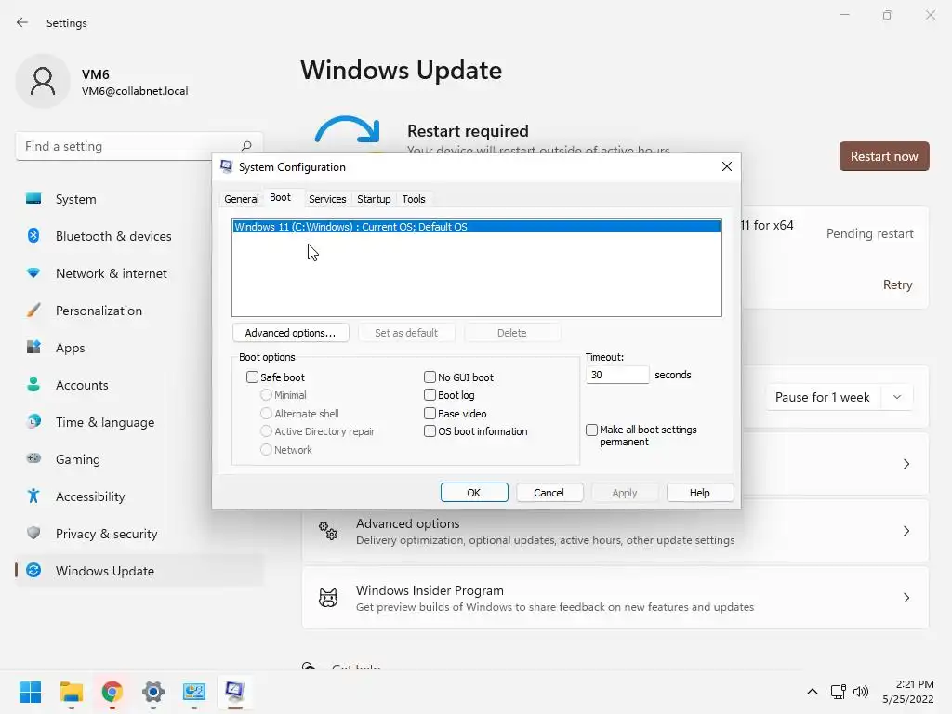Click the Help button
This screenshot has width=952, height=714.
point(699,493)
